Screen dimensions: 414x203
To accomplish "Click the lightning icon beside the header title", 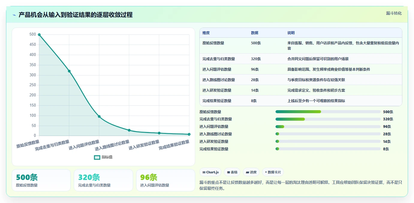I will point(14,15).
